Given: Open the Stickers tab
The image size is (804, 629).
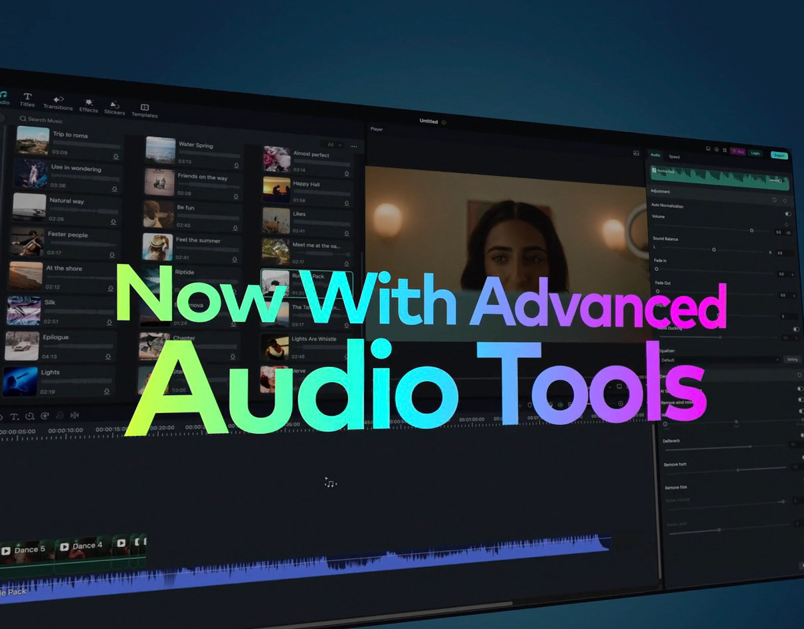Looking at the screenshot, I should tap(115, 109).
